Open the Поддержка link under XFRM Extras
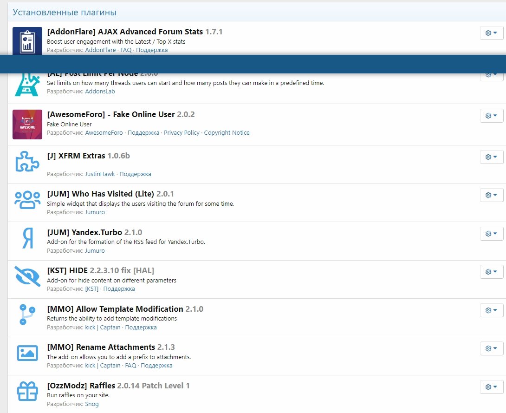 point(135,174)
